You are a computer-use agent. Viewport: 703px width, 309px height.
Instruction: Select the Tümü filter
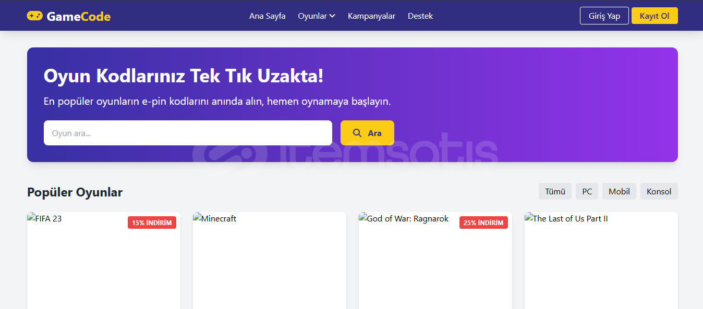pyautogui.click(x=555, y=191)
